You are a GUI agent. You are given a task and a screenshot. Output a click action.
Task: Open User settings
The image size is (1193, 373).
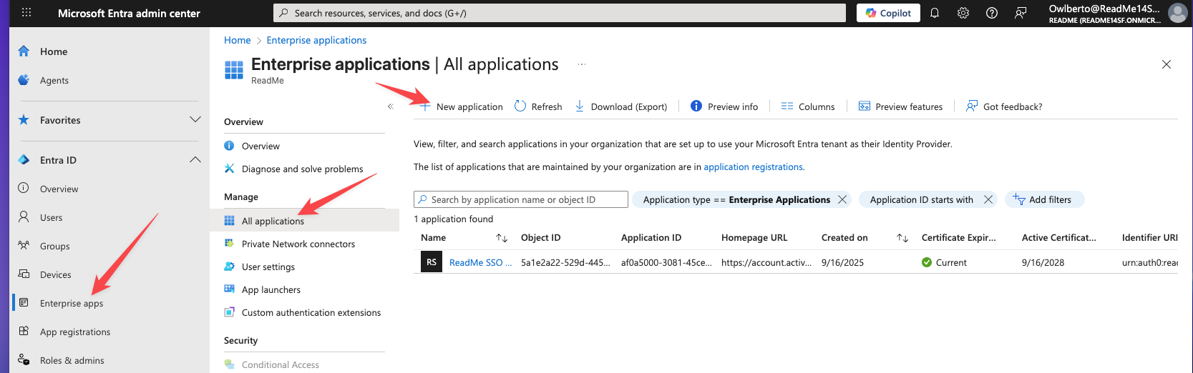268,267
